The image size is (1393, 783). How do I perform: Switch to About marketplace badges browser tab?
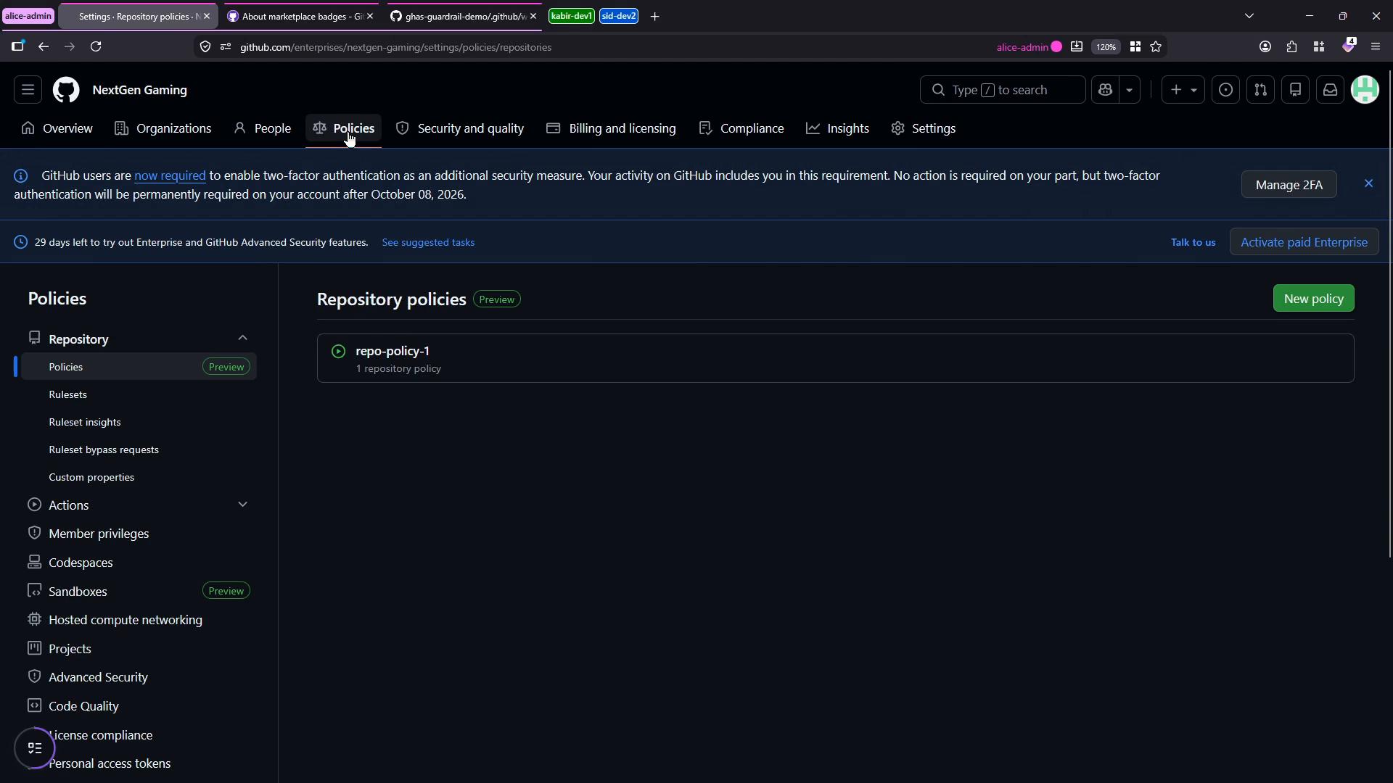click(x=300, y=16)
